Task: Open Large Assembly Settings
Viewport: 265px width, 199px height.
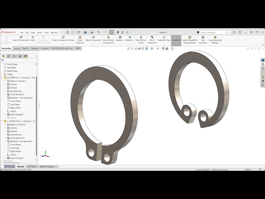Action: (x=215, y=40)
